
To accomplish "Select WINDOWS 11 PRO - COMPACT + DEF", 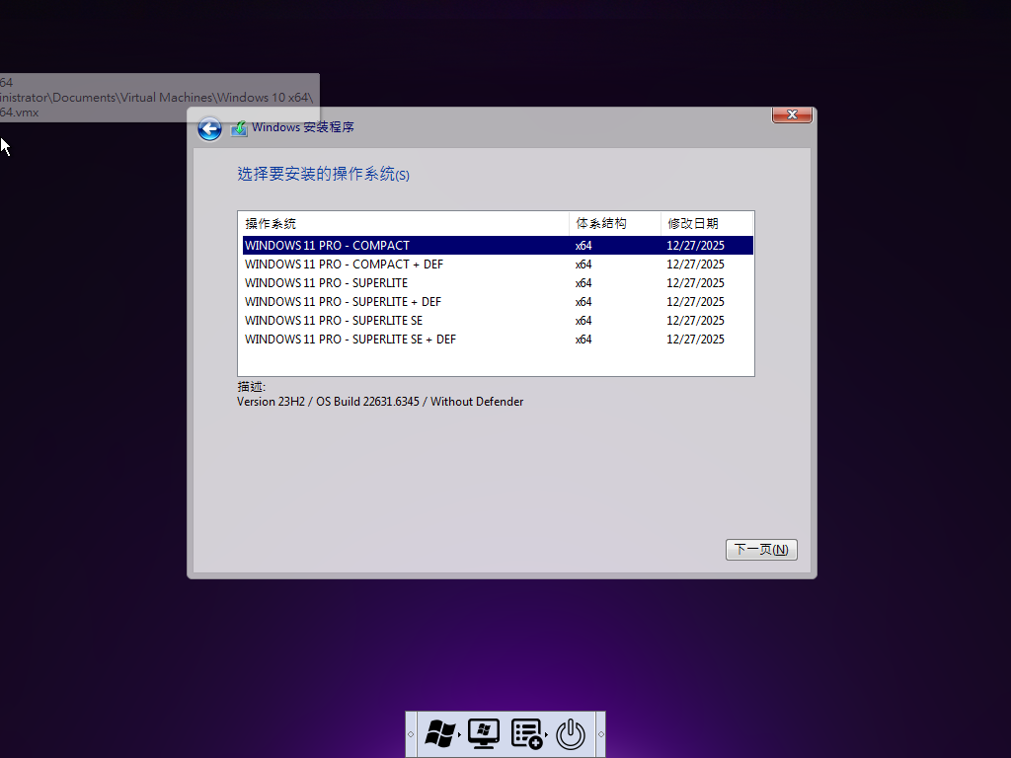I will click(x=344, y=265).
